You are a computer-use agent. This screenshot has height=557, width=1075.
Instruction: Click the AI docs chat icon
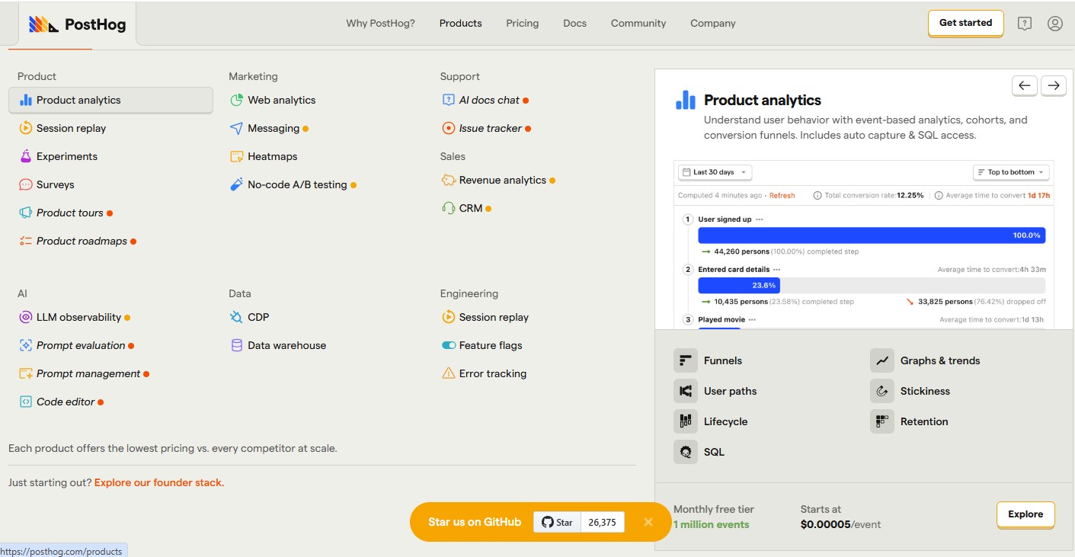(449, 100)
